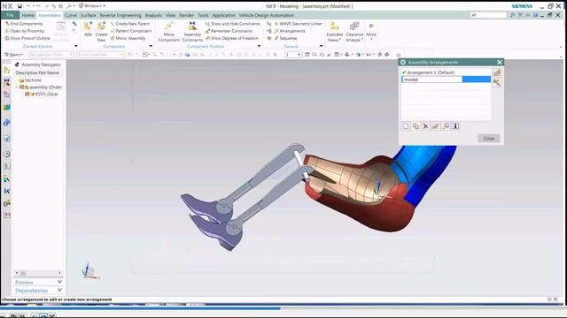
Task: Click Copy arrangement icon in dialog
Action: [x=416, y=126]
